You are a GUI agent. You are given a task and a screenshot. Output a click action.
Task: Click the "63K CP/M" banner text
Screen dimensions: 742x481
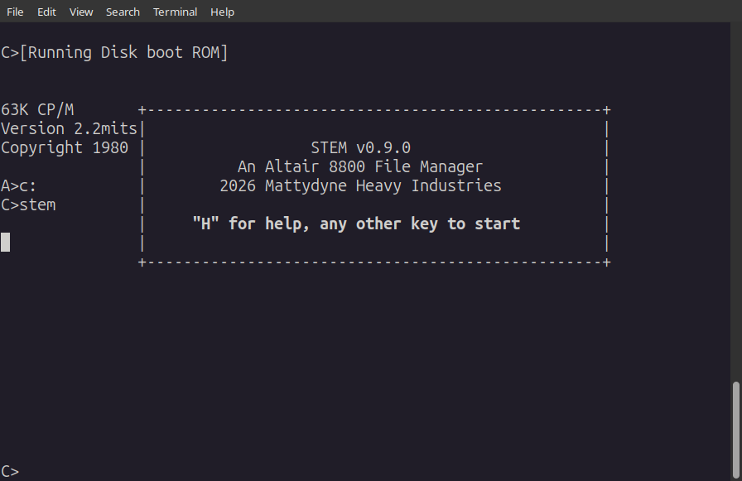click(37, 110)
